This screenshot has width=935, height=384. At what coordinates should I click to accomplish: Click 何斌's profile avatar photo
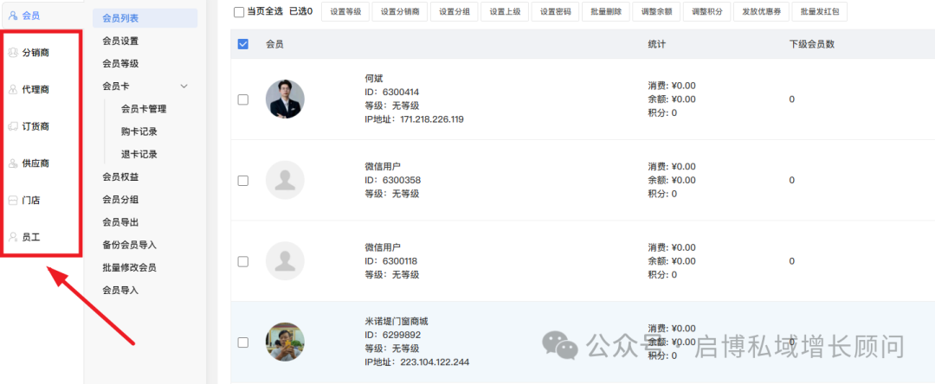coord(285,99)
